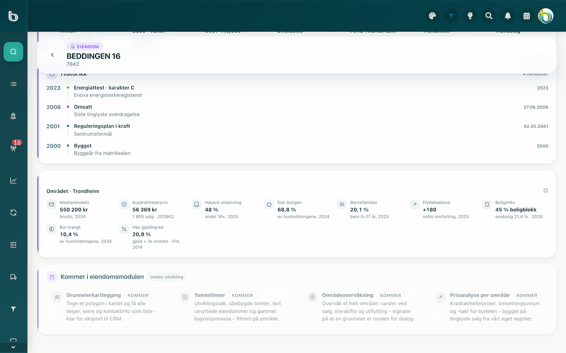Screen dimensions: 566x353
Task: Click the Bor trangt layout icon
Action: coord(51,229)
